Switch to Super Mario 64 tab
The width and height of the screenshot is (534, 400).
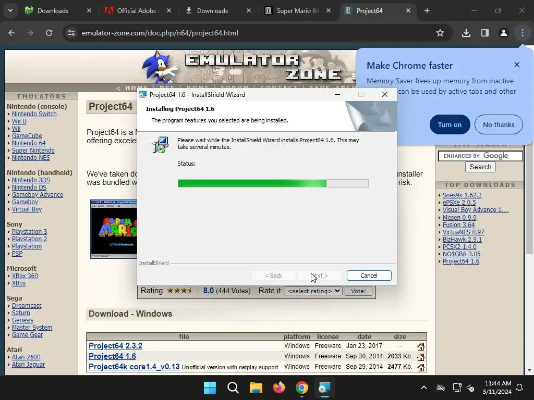click(x=297, y=10)
